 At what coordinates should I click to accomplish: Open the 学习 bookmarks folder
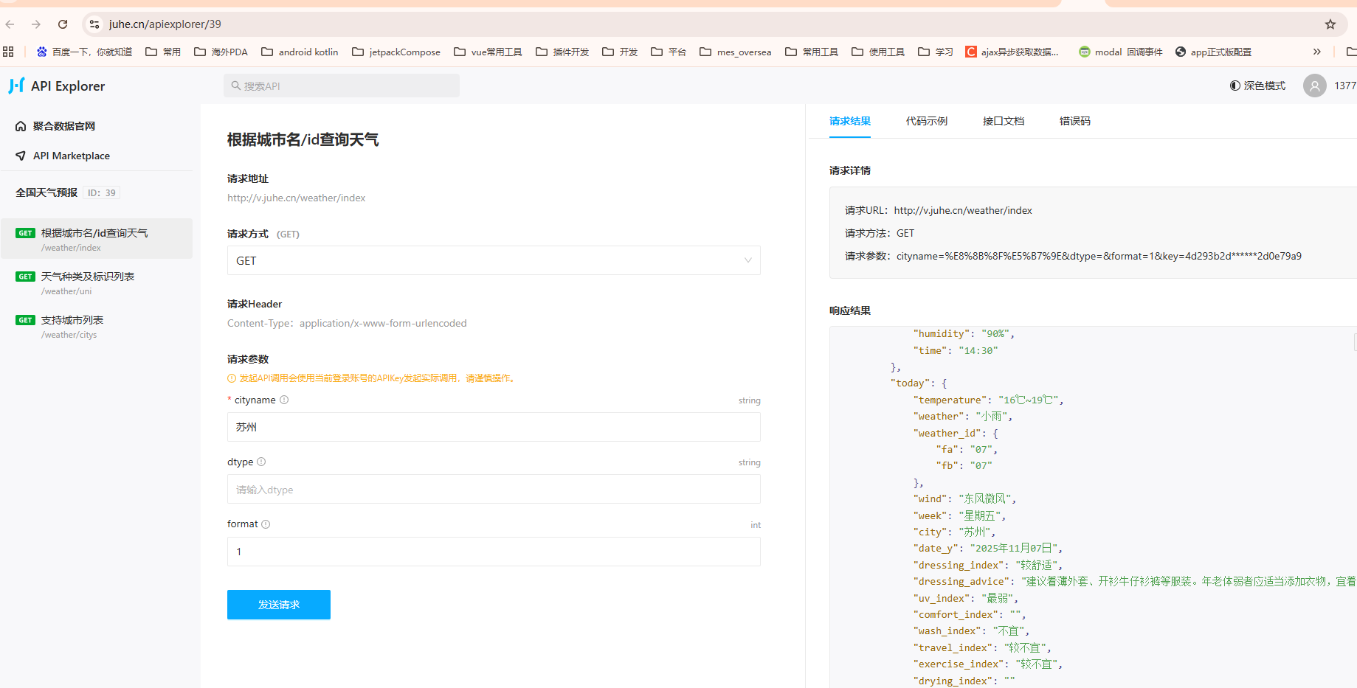click(x=936, y=52)
